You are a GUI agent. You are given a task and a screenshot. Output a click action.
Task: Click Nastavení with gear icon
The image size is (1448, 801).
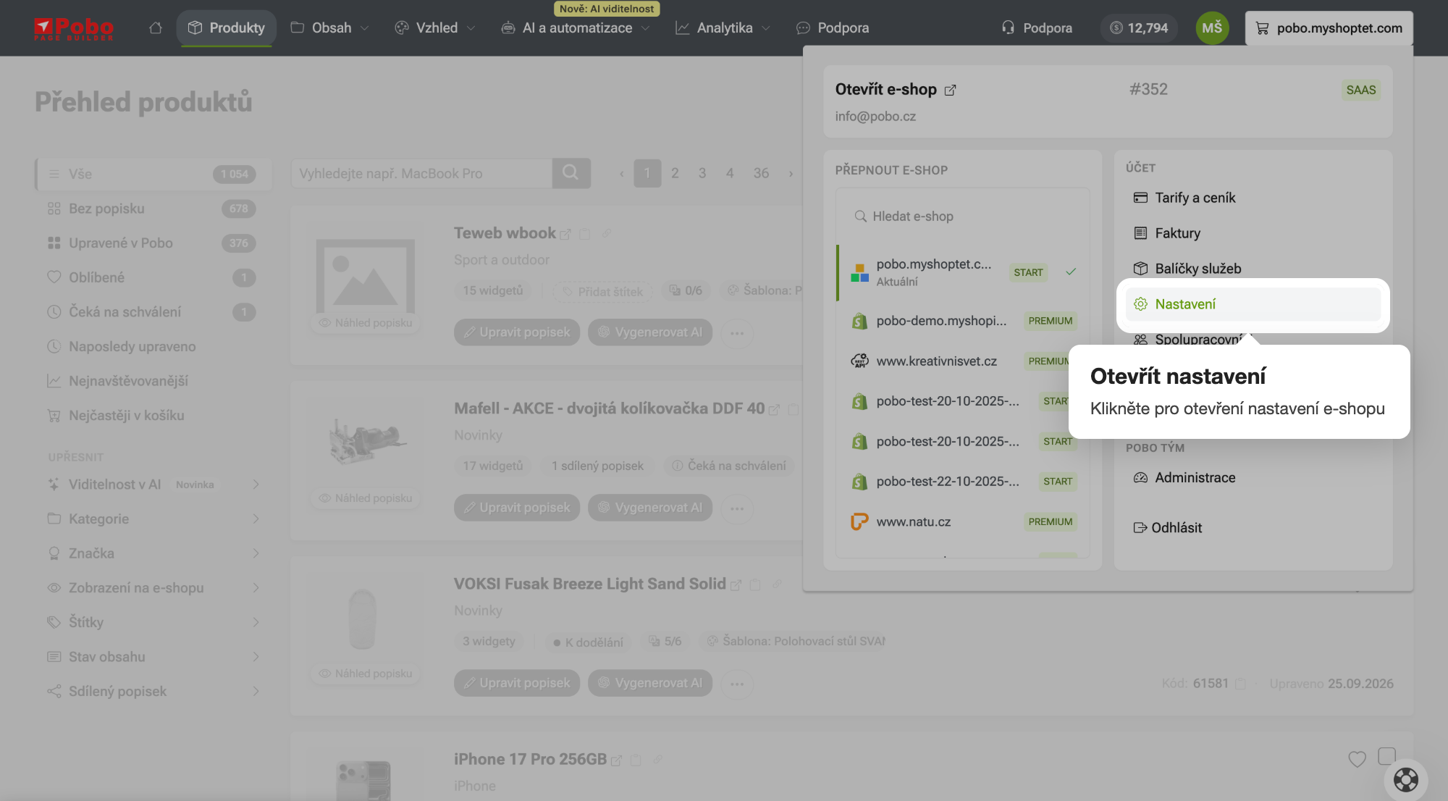click(x=1253, y=304)
